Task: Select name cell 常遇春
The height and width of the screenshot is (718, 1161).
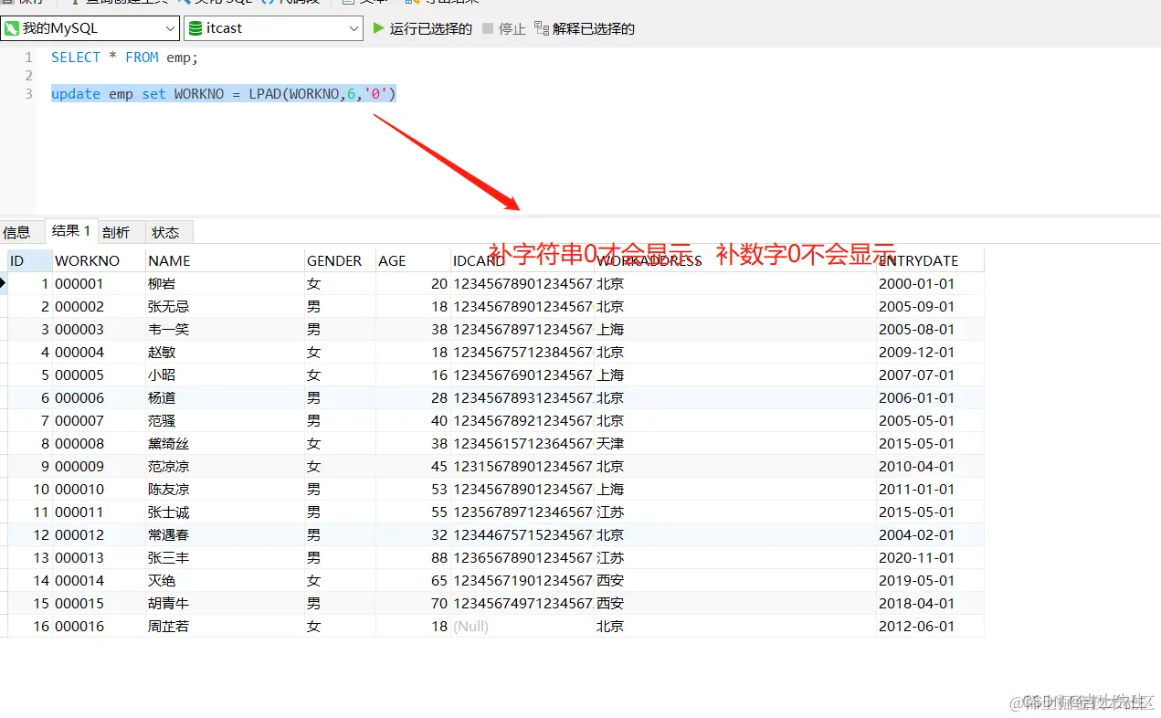Action: 225,534
